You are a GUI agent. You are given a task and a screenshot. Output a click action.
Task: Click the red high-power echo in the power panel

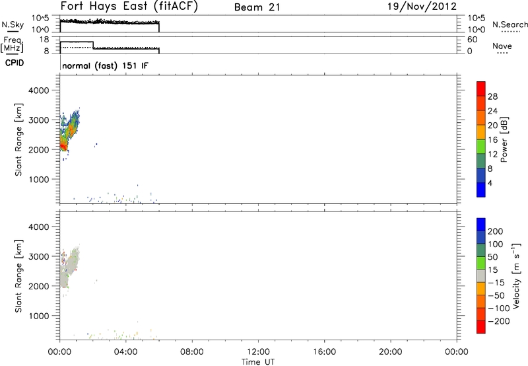63,146
